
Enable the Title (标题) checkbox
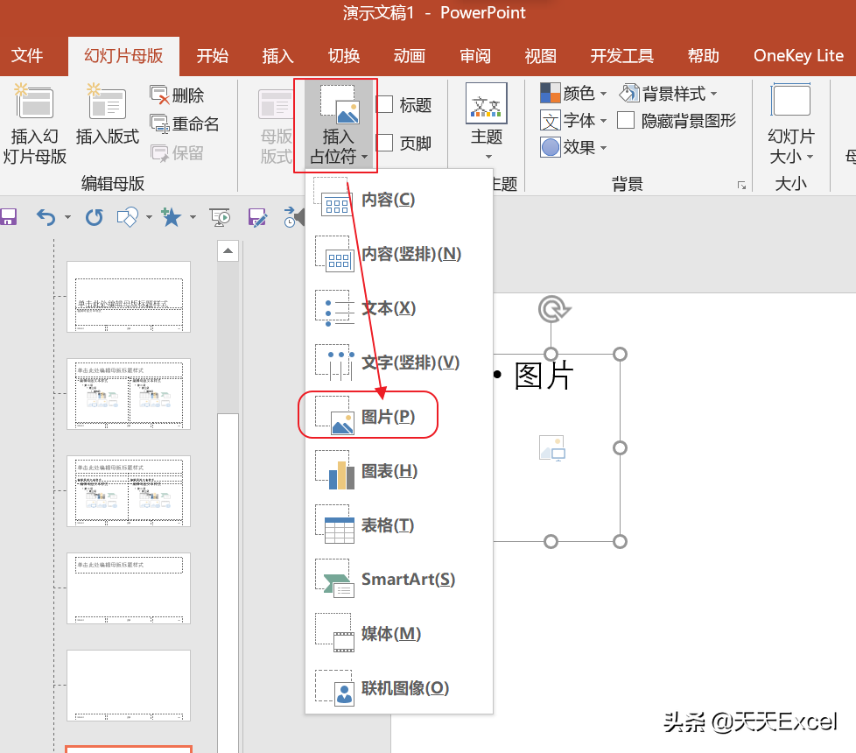pyautogui.click(x=385, y=105)
